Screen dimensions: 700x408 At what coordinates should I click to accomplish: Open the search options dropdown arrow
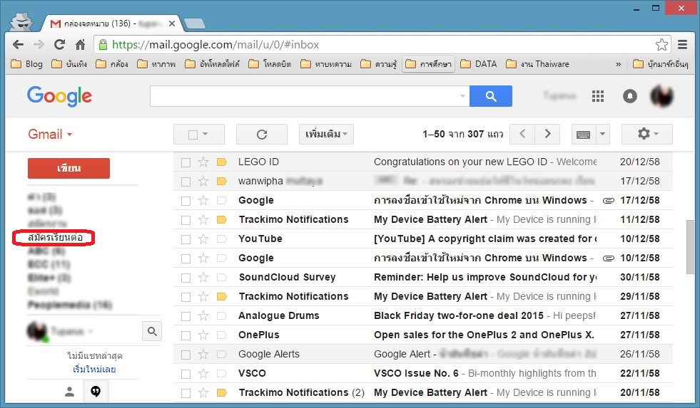(x=462, y=96)
